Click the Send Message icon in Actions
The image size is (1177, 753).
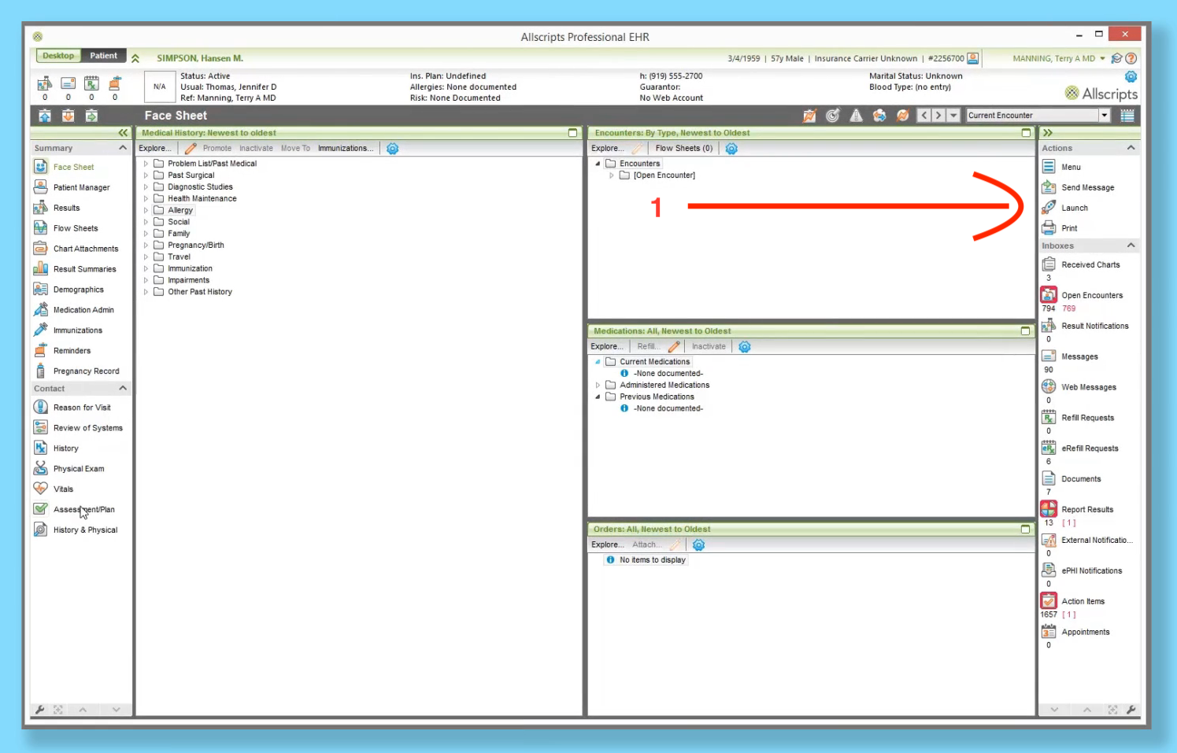point(1049,187)
